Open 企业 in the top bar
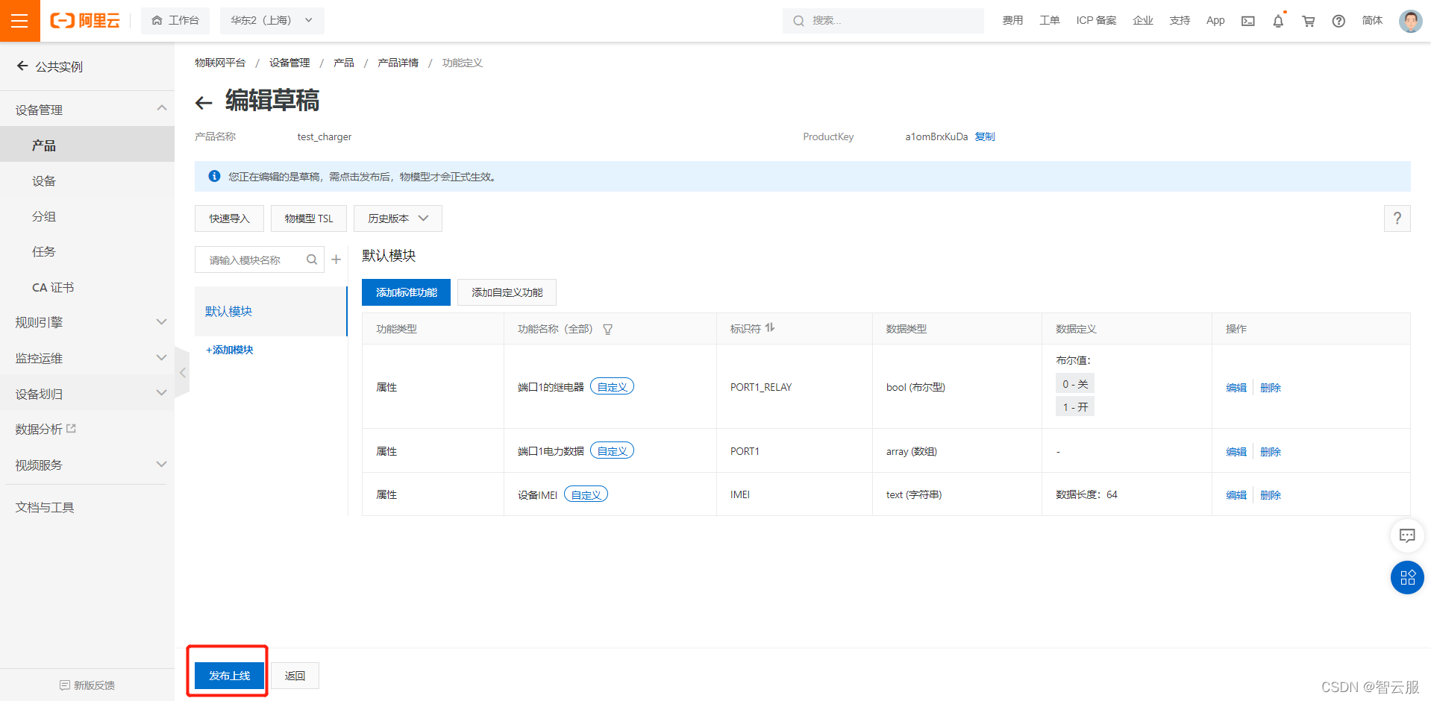 tap(1143, 21)
